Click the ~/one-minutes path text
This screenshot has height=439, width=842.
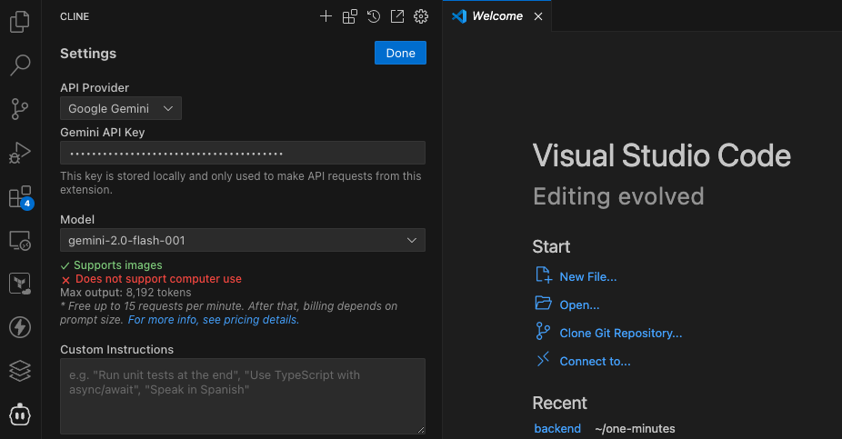click(x=635, y=428)
